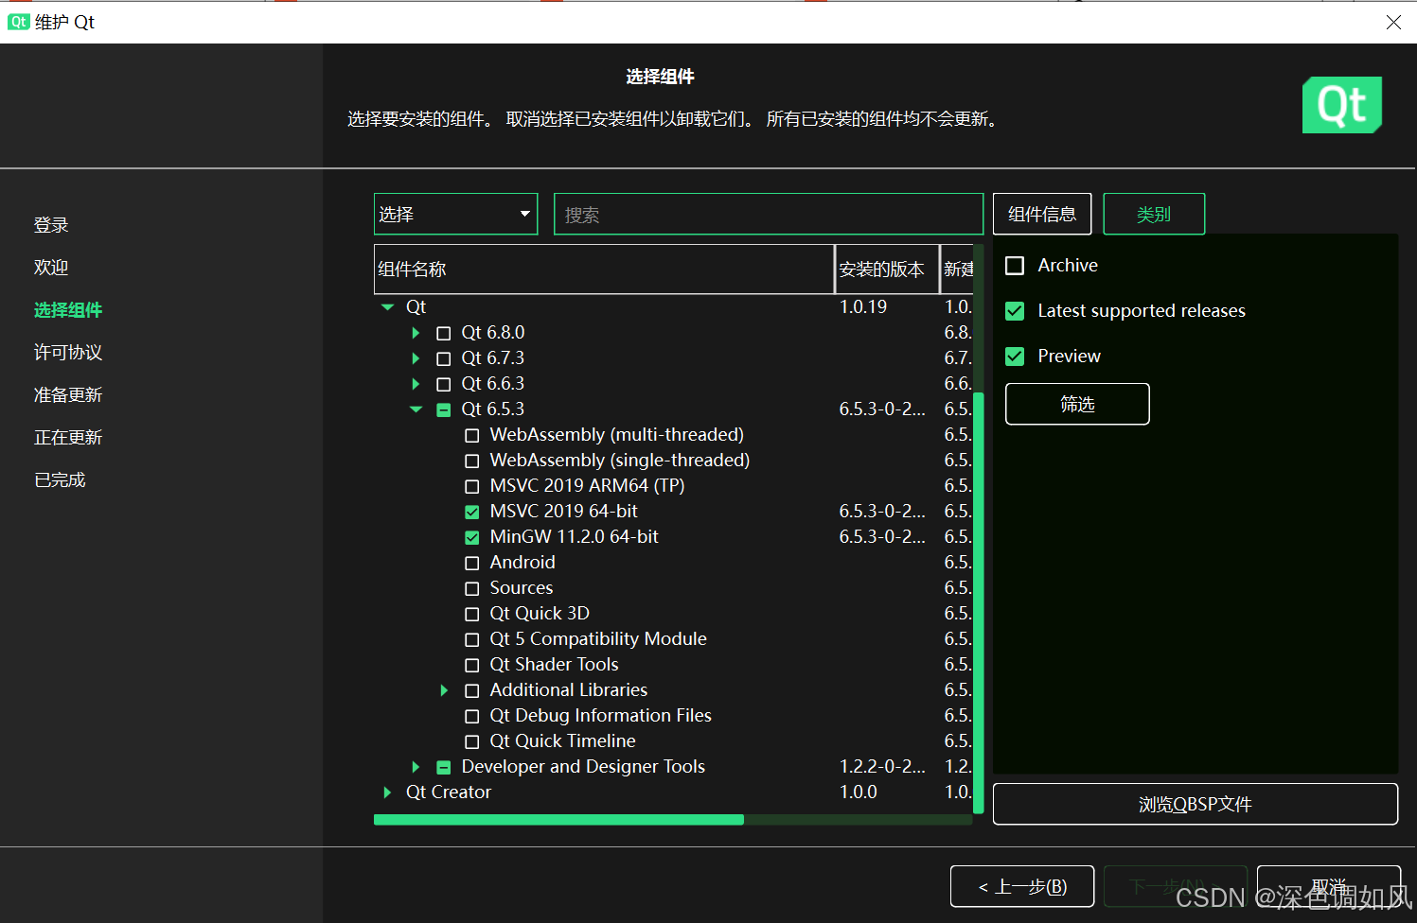Screen dimensions: 1417x923
Task: Enable Qt Quick 3D component
Action: click(471, 614)
